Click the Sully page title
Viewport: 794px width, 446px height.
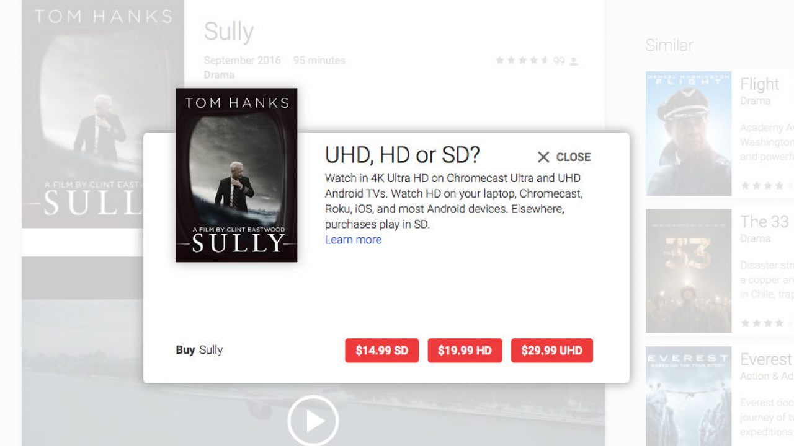tap(229, 32)
